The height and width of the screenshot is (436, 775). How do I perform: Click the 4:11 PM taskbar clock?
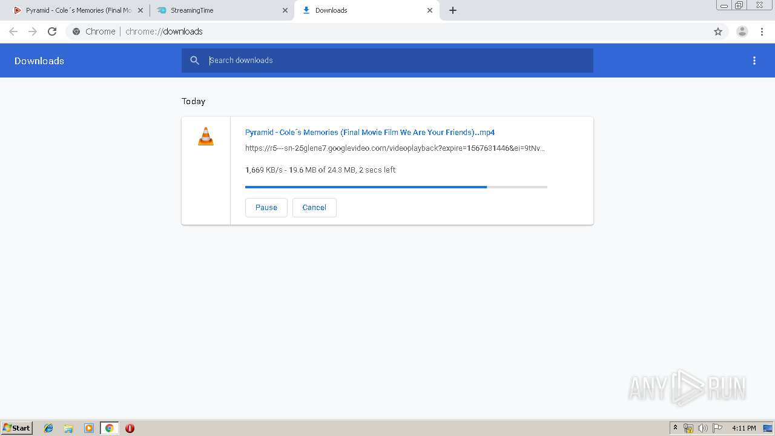pos(744,428)
